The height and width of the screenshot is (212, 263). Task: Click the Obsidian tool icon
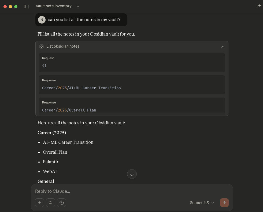42,47
